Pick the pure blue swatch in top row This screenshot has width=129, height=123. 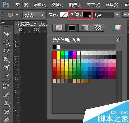(x=70, y=53)
